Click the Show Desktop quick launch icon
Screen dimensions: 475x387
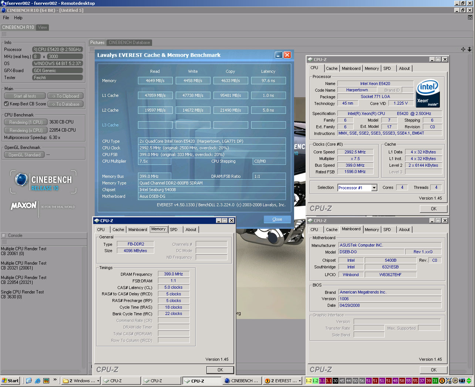29,380
